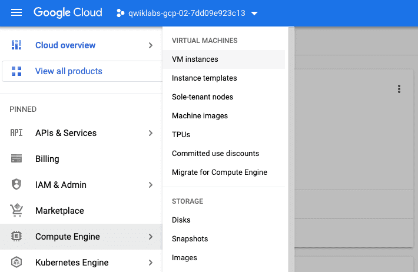
Task: Click the Marketplace cart icon
Action: click(16, 211)
